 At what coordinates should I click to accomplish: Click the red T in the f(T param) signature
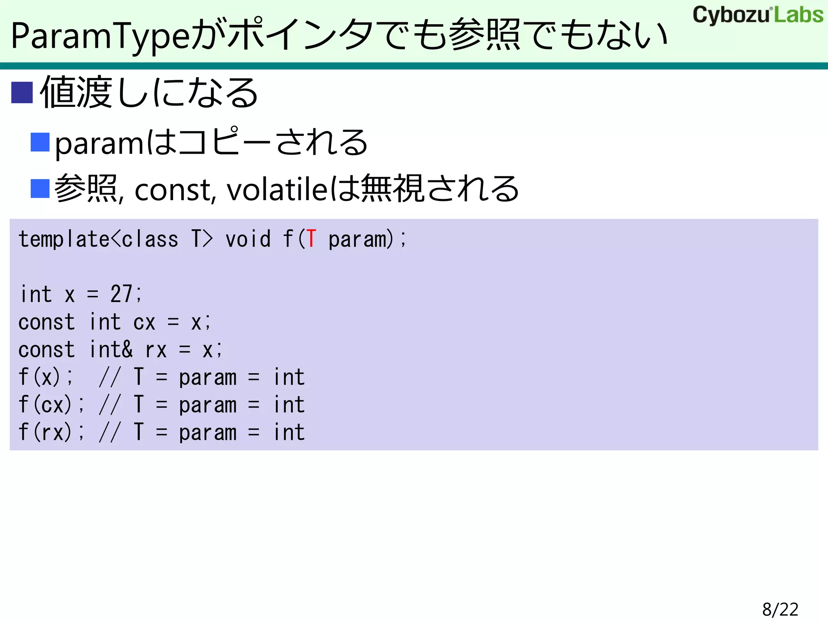[x=310, y=239]
